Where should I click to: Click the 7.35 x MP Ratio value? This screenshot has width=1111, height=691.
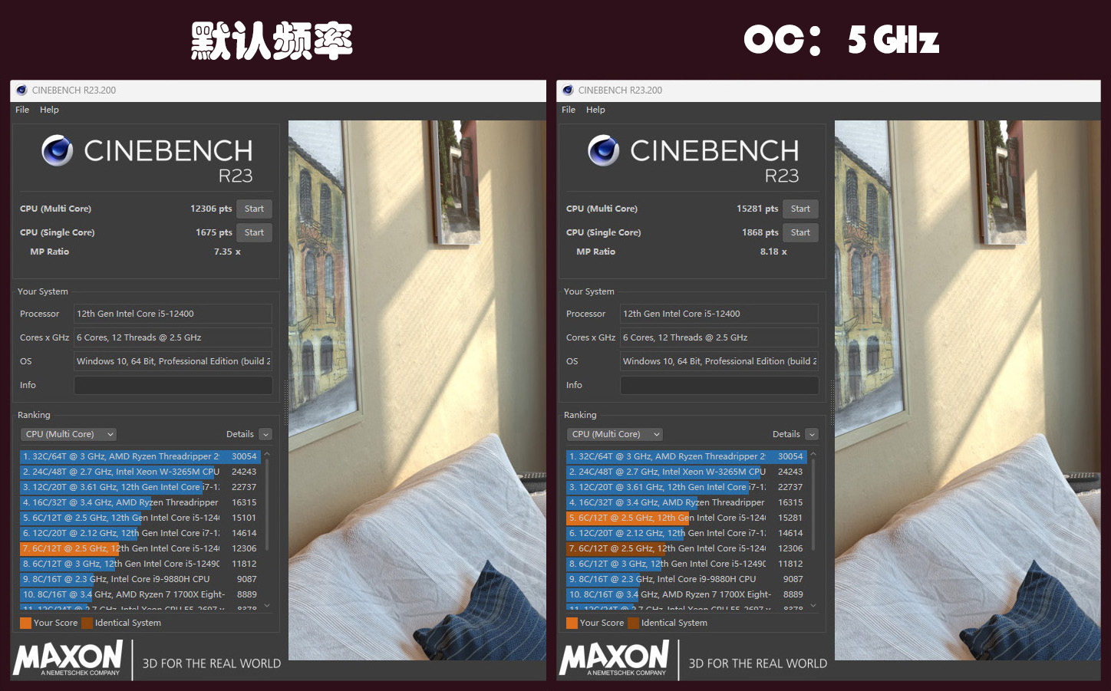[227, 252]
